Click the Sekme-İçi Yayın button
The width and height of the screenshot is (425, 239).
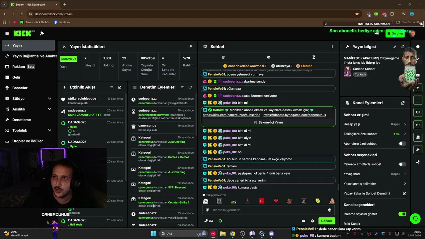268,122
